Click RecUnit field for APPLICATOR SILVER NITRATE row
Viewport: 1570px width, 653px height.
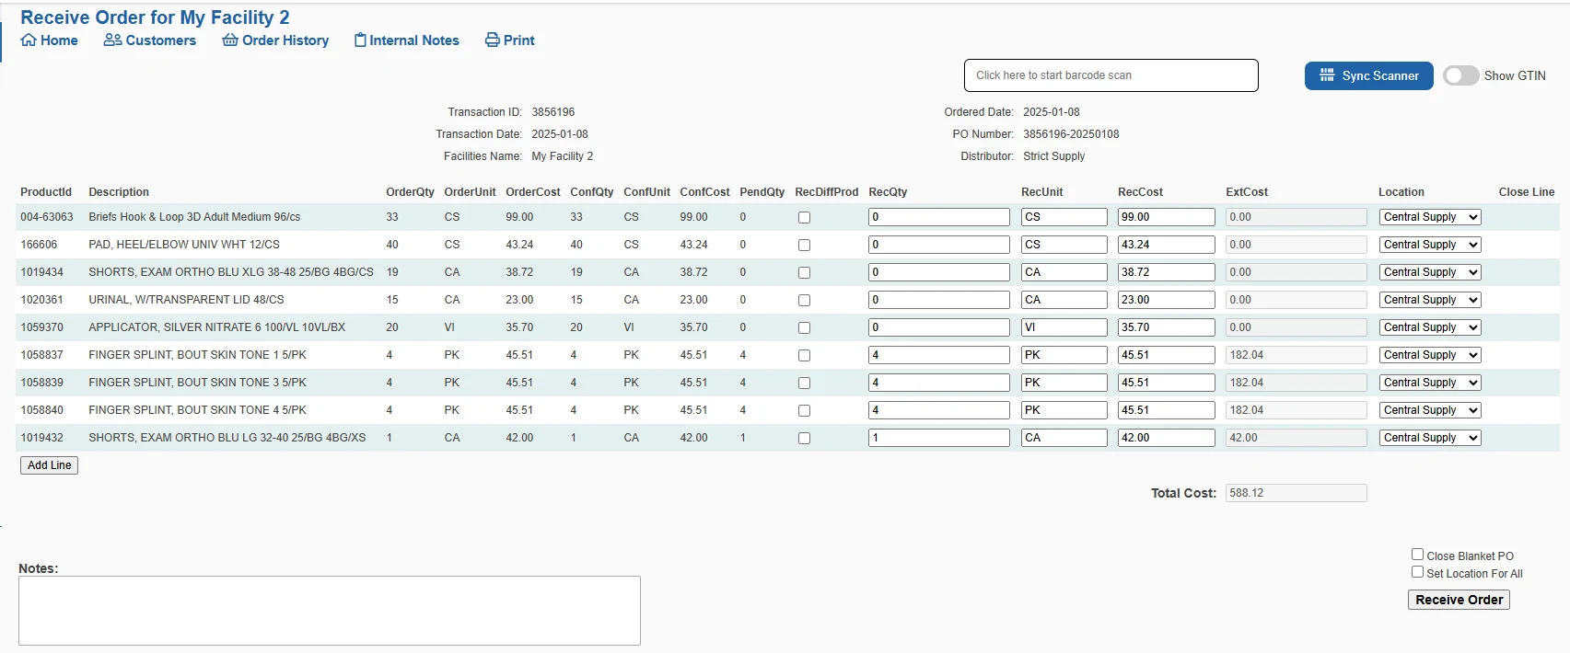pyautogui.click(x=1064, y=327)
